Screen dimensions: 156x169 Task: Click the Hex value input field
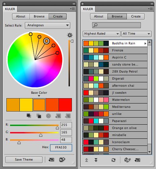click(x=61, y=147)
